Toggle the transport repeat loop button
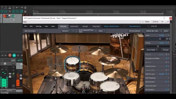The image size is (176, 99). click(x=18, y=56)
